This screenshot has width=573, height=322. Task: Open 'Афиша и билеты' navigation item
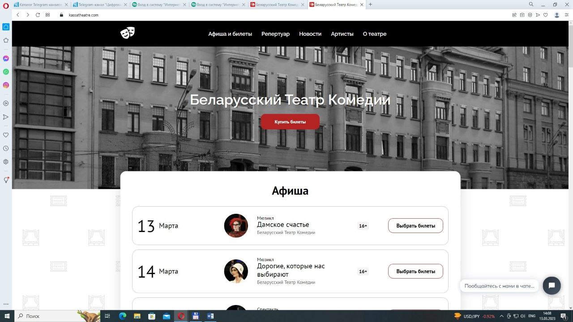230,34
